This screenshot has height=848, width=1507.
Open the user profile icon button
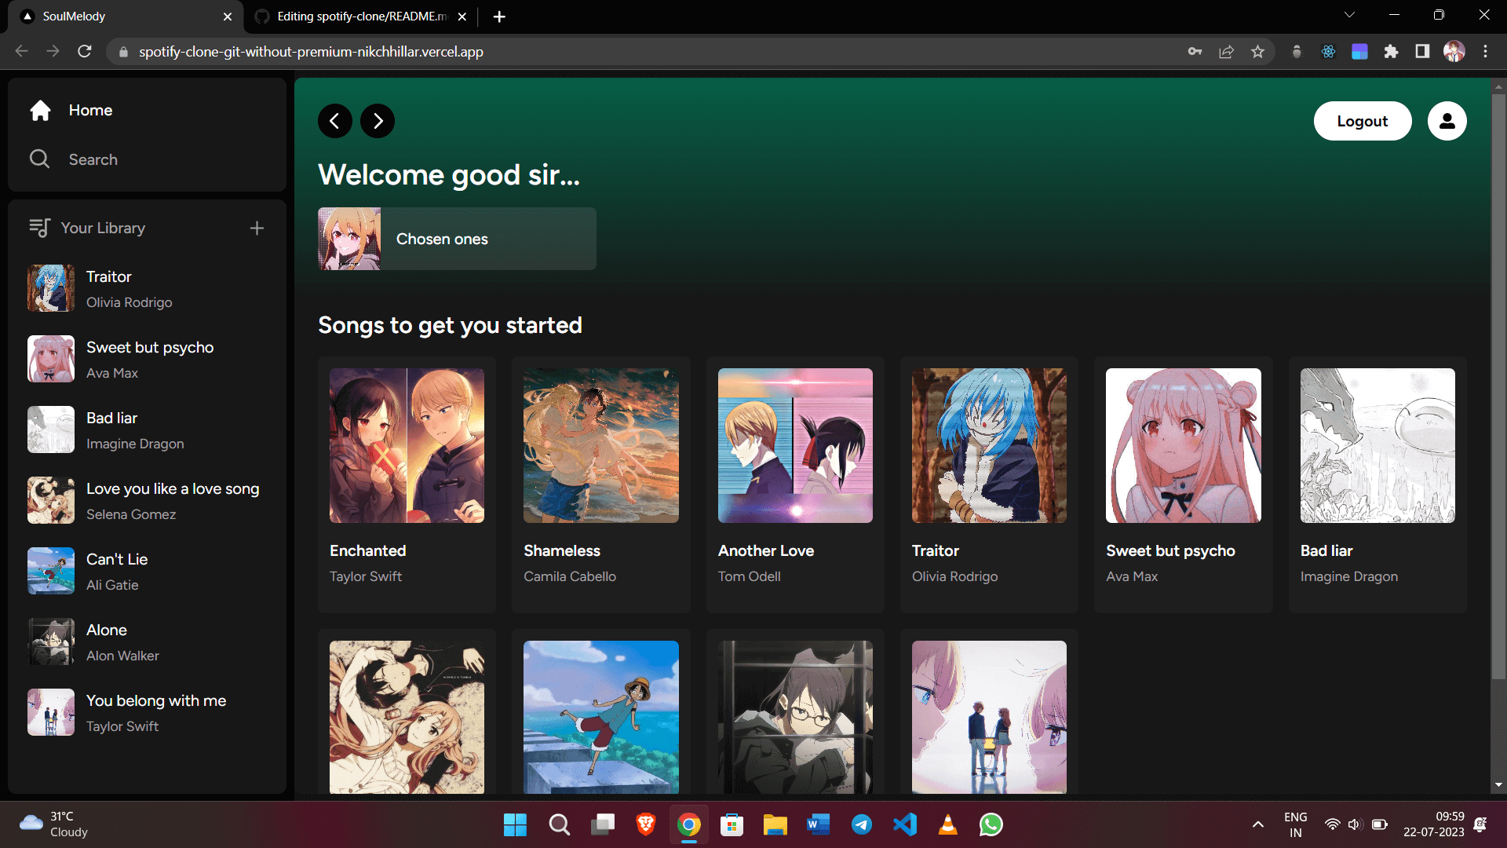(1447, 121)
